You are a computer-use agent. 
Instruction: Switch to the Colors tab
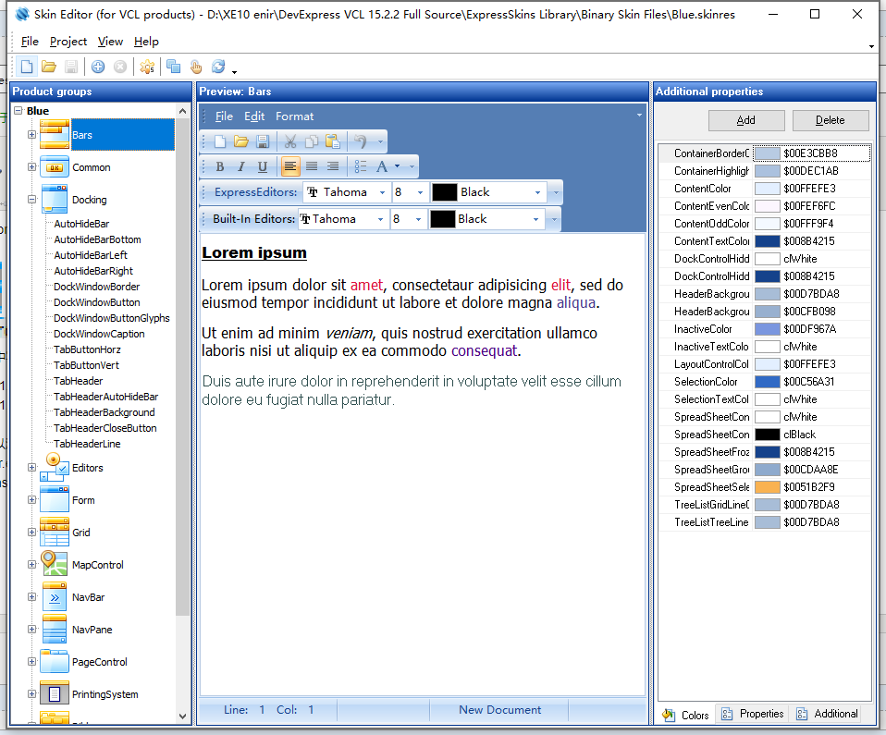click(x=686, y=715)
